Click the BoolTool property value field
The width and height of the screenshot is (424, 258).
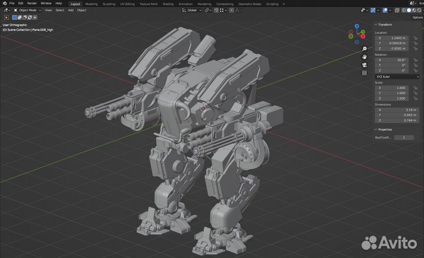[404, 138]
